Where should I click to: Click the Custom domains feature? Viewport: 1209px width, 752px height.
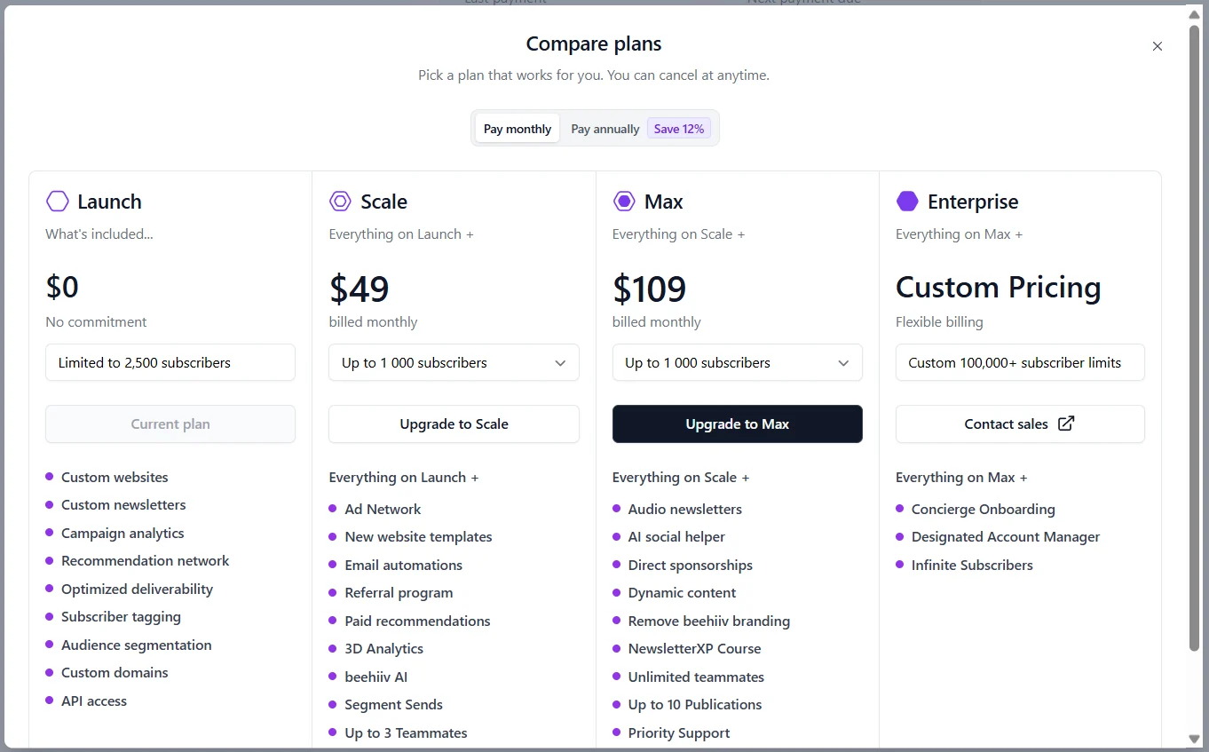click(115, 672)
